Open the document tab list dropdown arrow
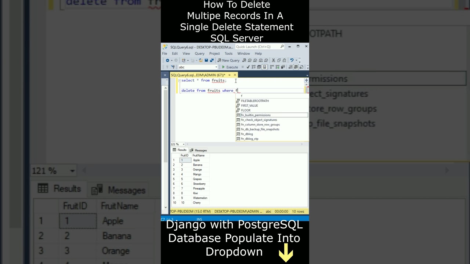The width and height of the screenshot is (470, 264). (307, 75)
